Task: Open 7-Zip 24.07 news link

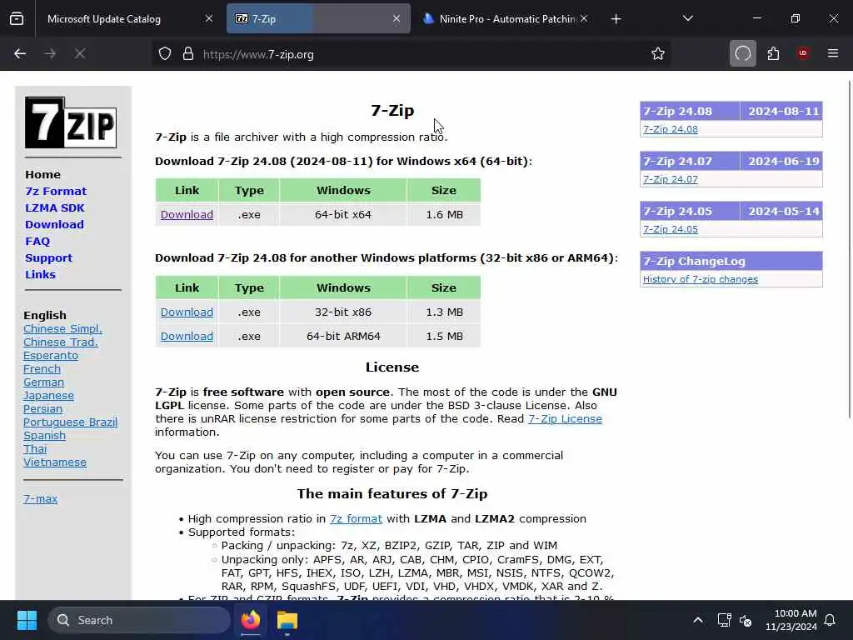Action: point(671,179)
